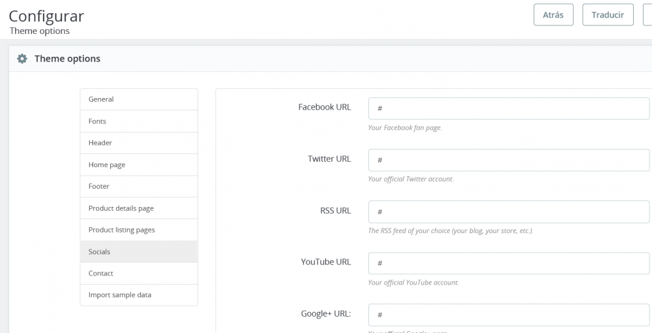This screenshot has height=333, width=652.
Task: Click the partially visible button beside Traducir
Action: pyautogui.click(x=647, y=15)
